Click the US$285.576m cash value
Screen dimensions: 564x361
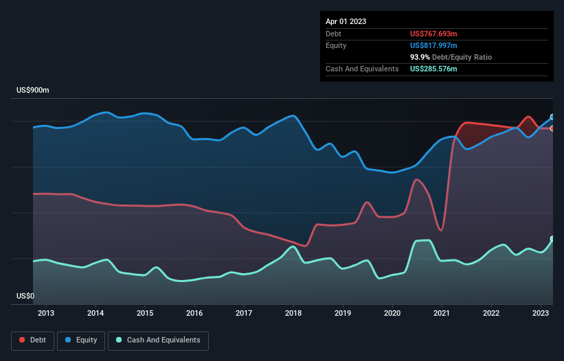(x=433, y=69)
